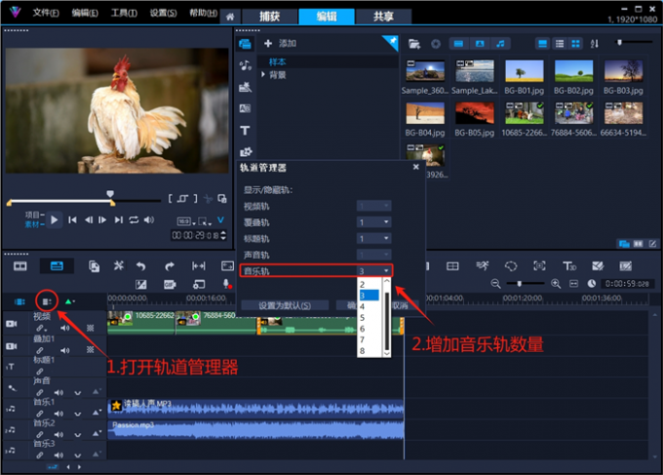Screen dimensions: 663x475
Task: Click the timeline zoom slider
Action: tap(526, 284)
